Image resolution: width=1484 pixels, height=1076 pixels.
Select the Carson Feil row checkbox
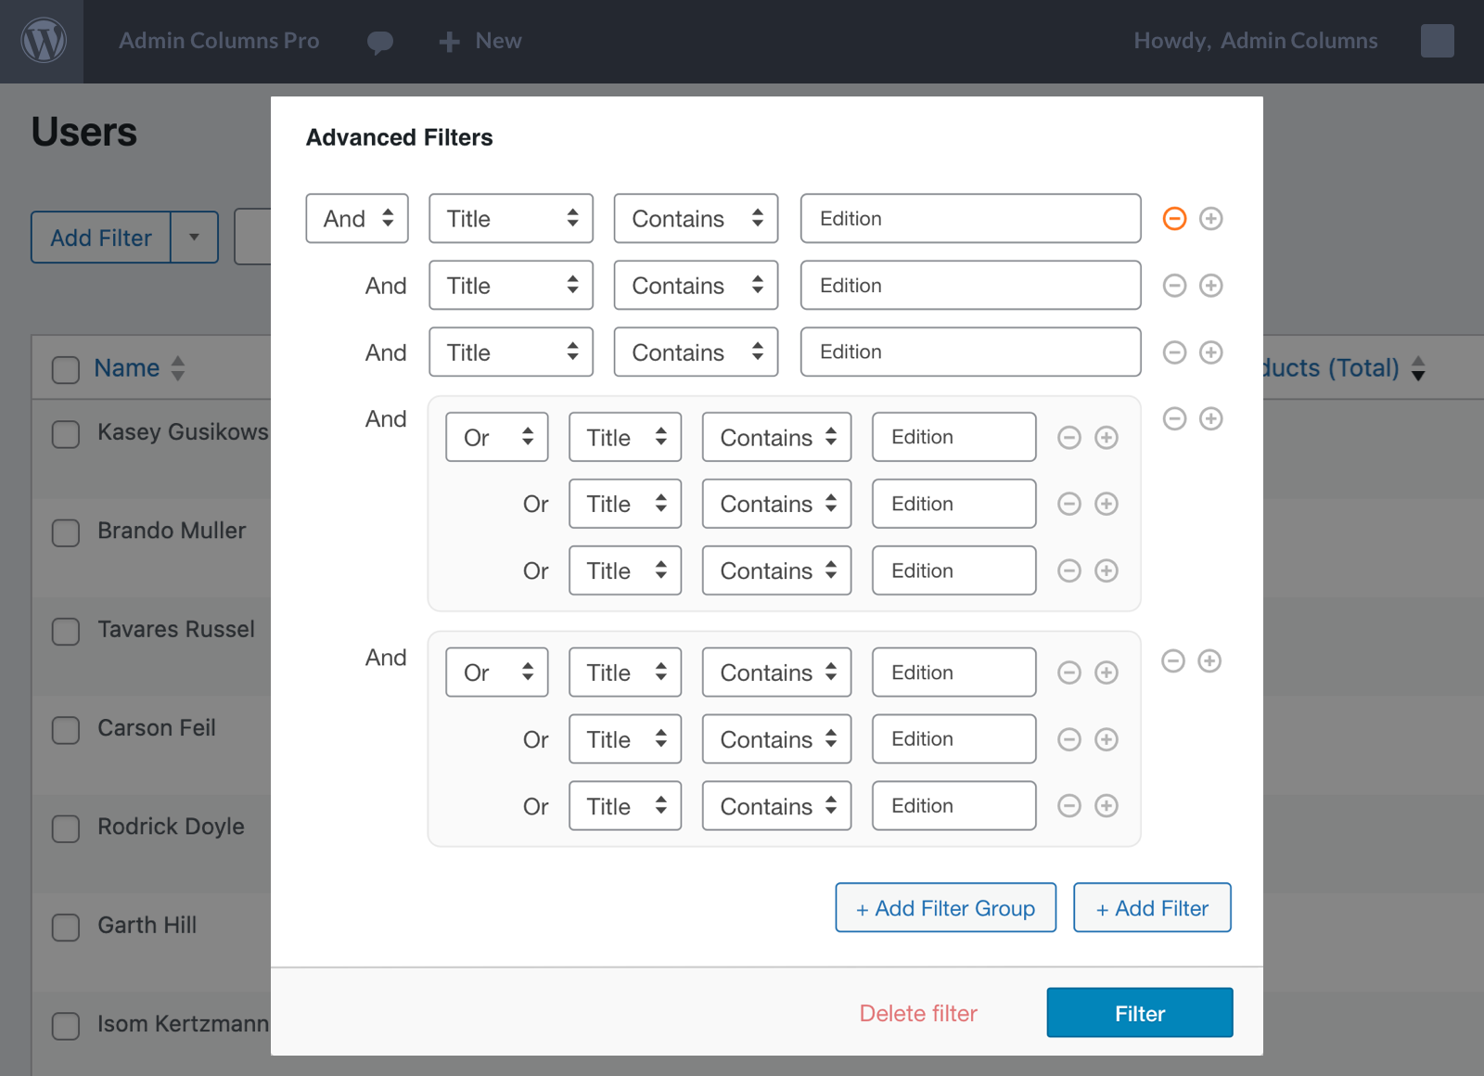(x=66, y=730)
